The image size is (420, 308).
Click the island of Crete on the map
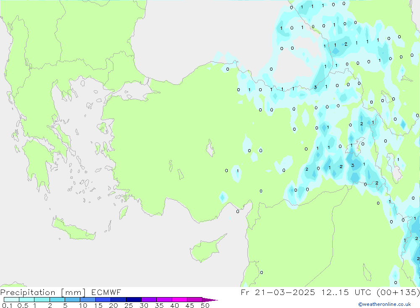[x=76, y=229]
